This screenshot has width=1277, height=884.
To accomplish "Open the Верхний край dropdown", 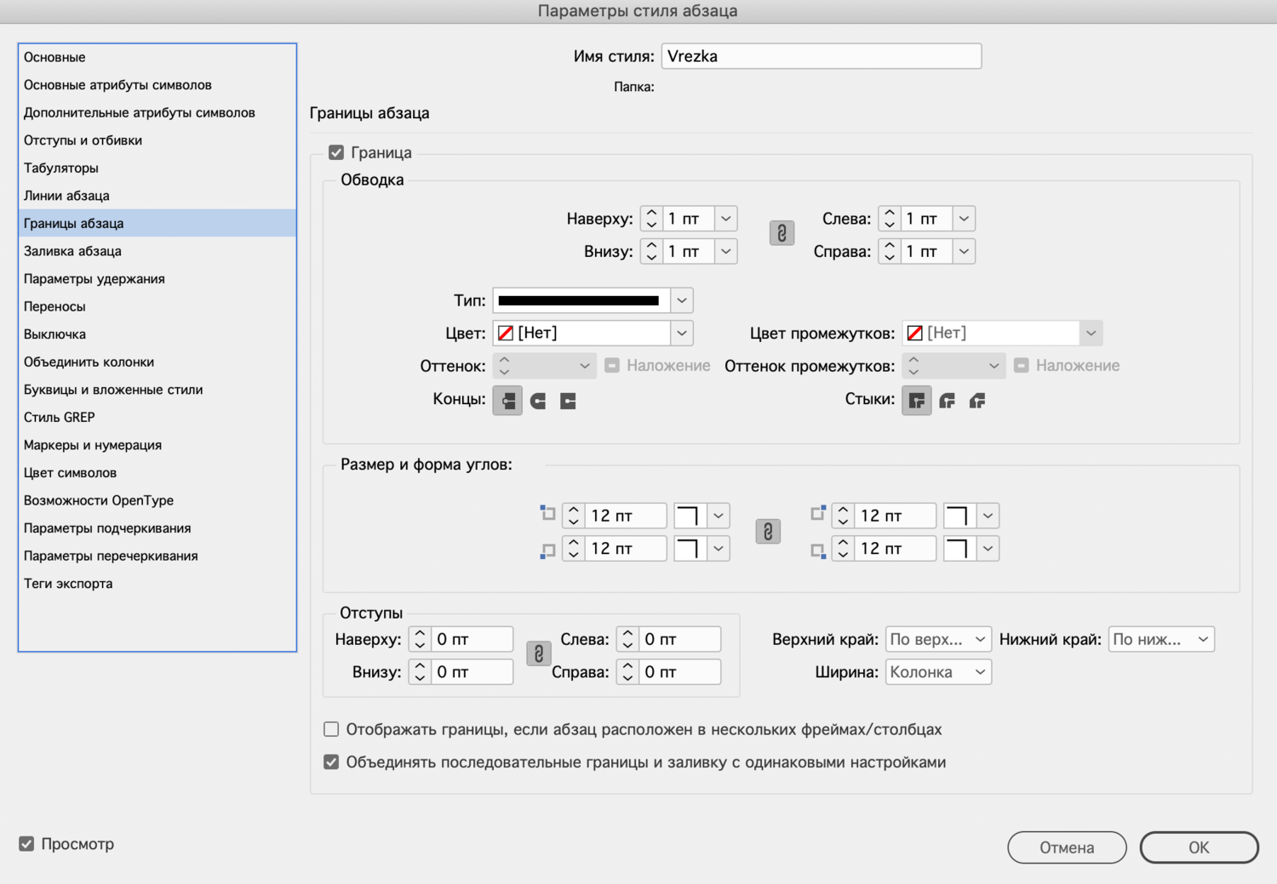I will (x=938, y=639).
